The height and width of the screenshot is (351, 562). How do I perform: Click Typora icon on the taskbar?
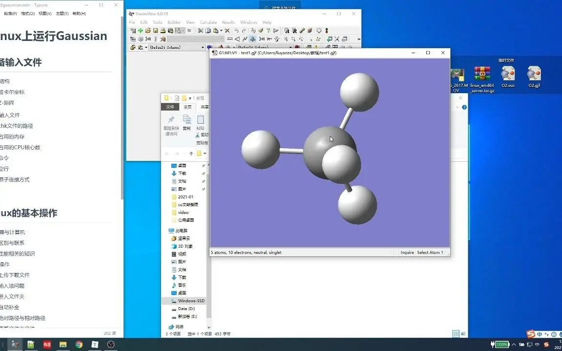(95, 345)
